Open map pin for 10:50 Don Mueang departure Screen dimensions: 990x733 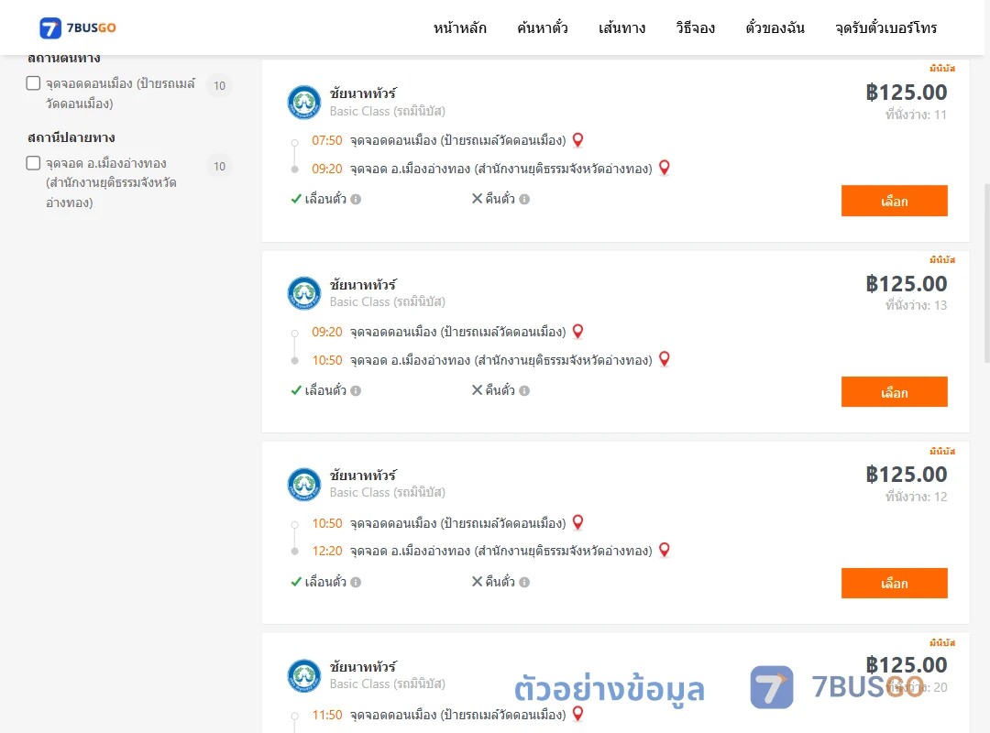577,523
